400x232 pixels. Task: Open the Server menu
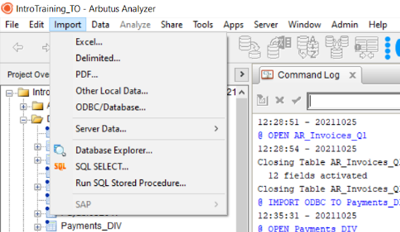click(x=266, y=25)
